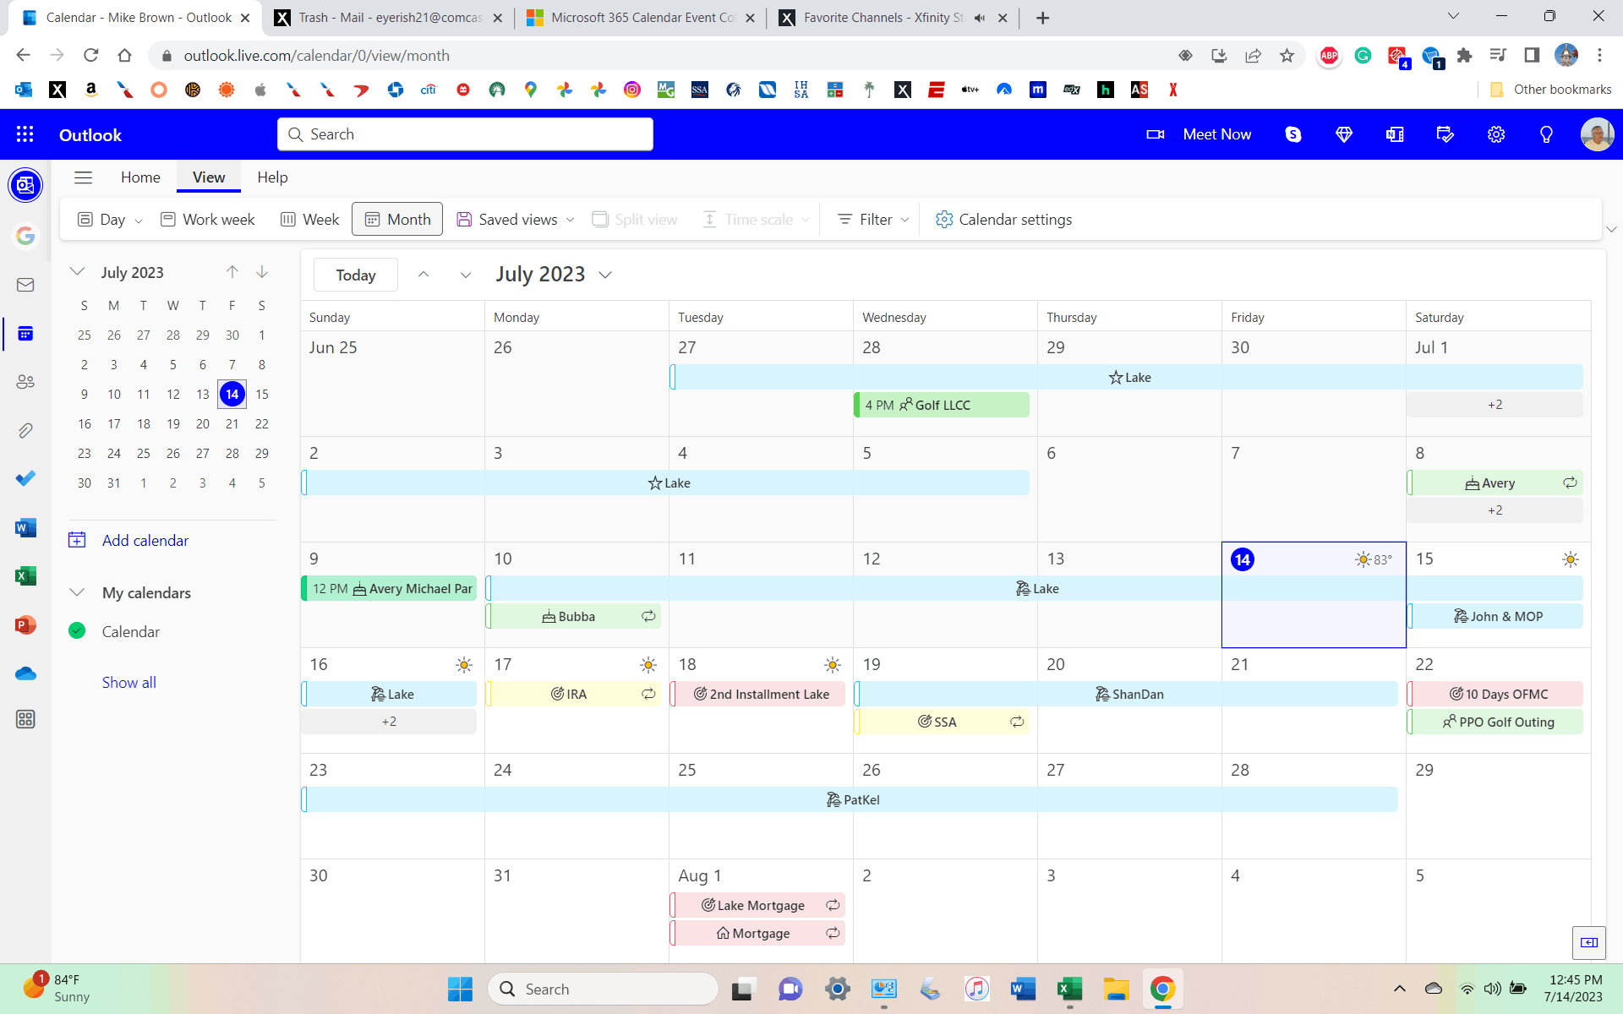The height and width of the screenshot is (1014, 1623).
Task: Open Files attachments paperclip icon
Action: click(x=25, y=431)
